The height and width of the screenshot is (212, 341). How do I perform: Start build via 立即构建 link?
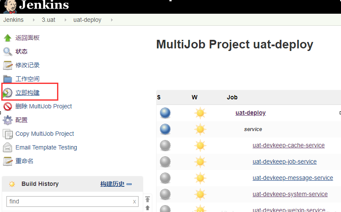(27, 93)
